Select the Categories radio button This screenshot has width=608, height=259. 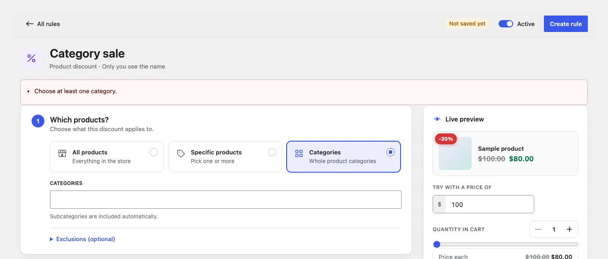tap(390, 152)
